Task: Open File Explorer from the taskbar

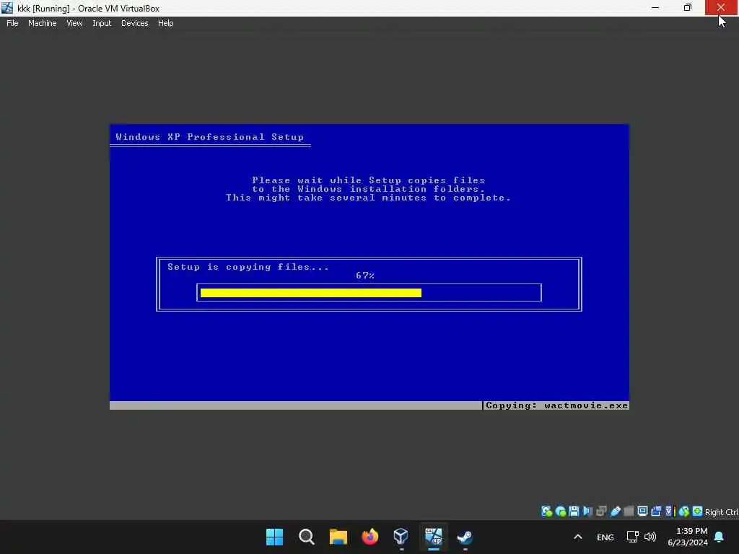Action: click(x=338, y=537)
